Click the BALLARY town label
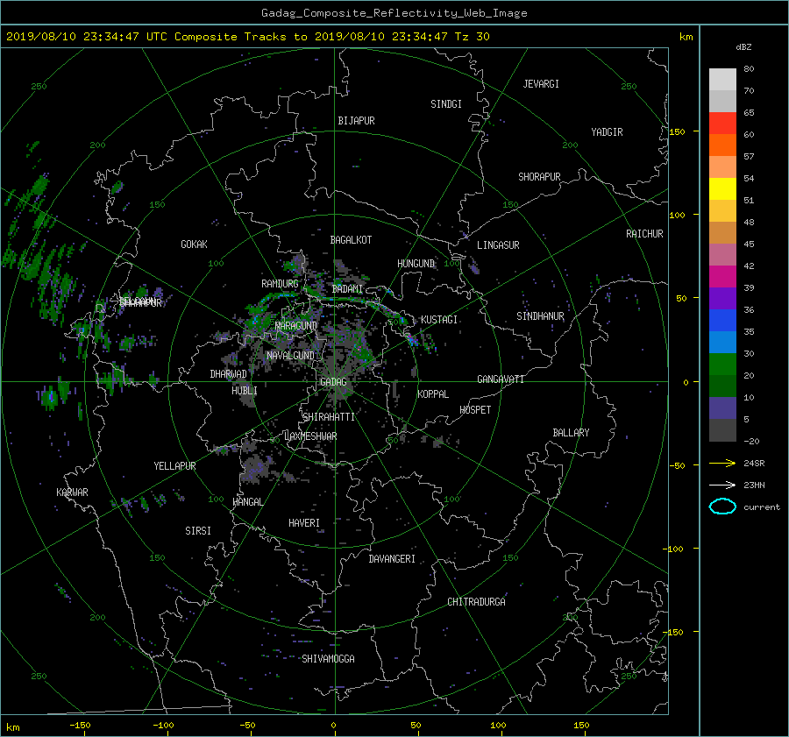 point(571,433)
